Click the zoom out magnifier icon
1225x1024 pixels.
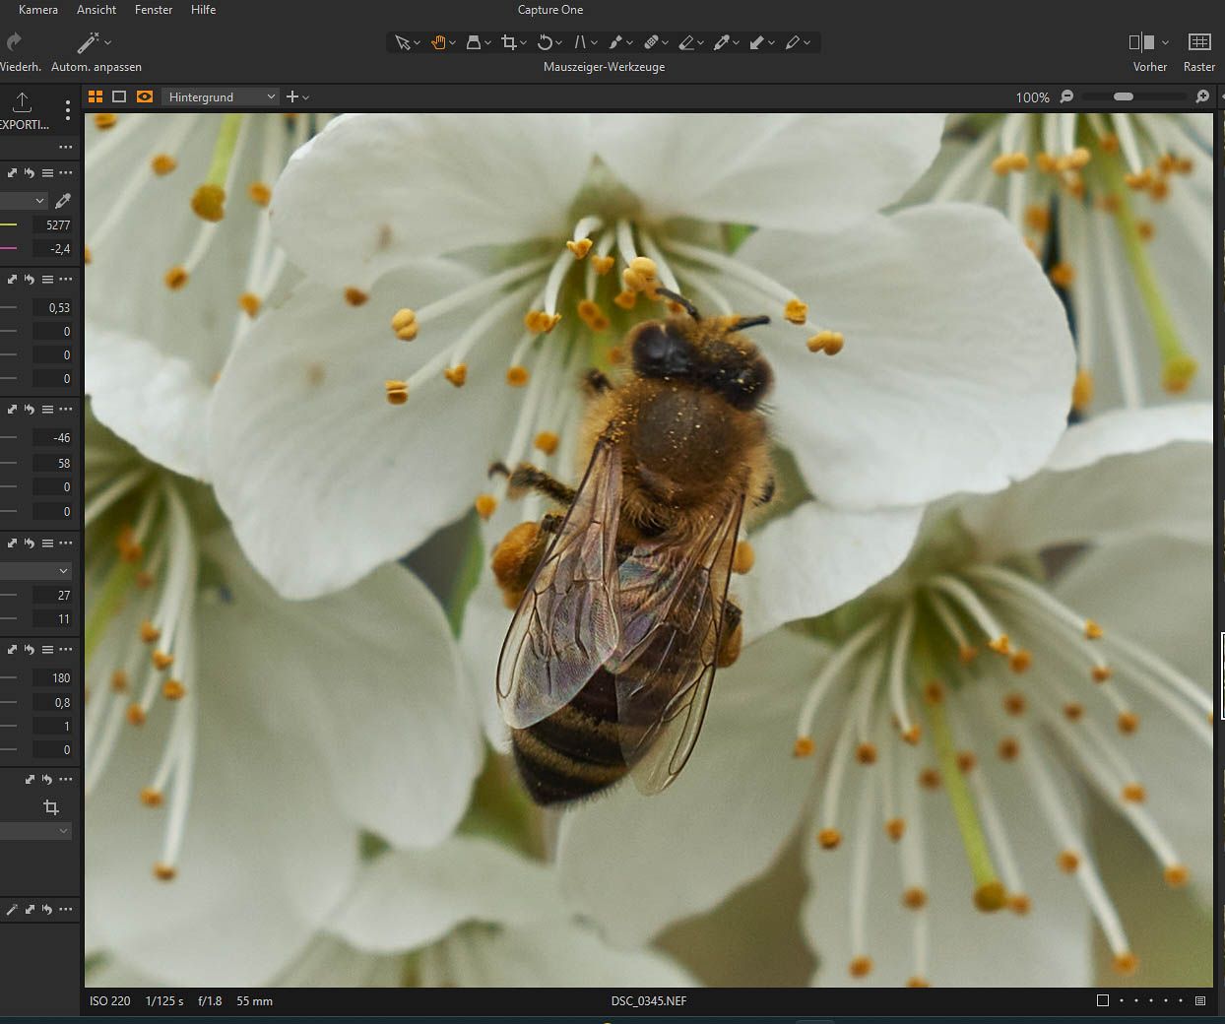tap(1066, 96)
